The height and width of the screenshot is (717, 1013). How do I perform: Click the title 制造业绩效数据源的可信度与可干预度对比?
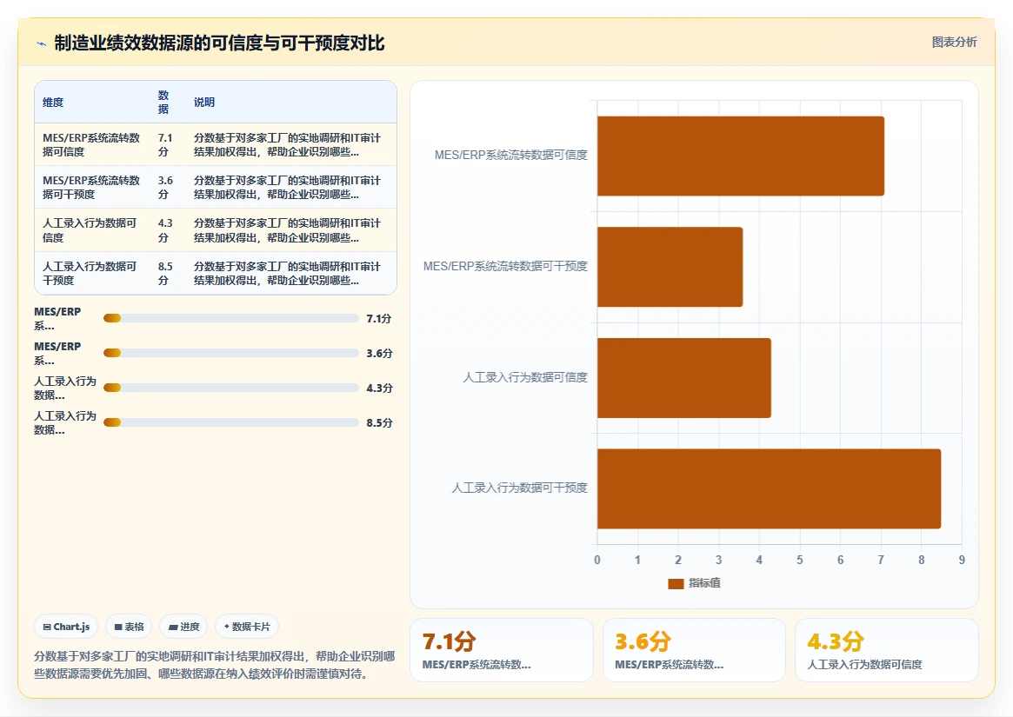click(219, 43)
